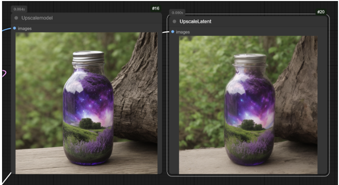Viewport: 339px width, 185px height.
Task: Select the images input port on UpscaleLatent
Action: 173,32
